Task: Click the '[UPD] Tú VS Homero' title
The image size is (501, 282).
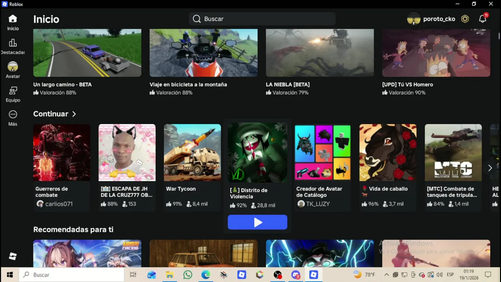Action: point(407,84)
